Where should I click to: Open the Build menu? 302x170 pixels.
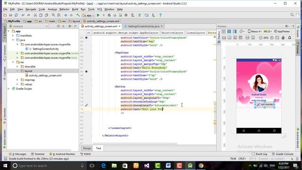pos(75,9)
